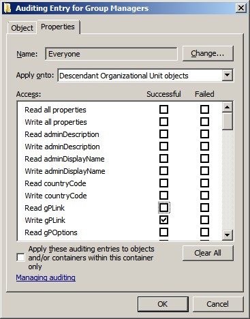Enable Successful for Read all properties

[x=163, y=110]
